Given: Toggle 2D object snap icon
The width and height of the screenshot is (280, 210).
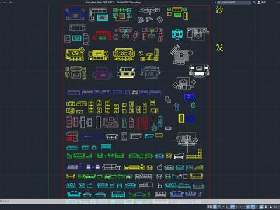Looking at the screenshot, I should click(x=253, y=206).
